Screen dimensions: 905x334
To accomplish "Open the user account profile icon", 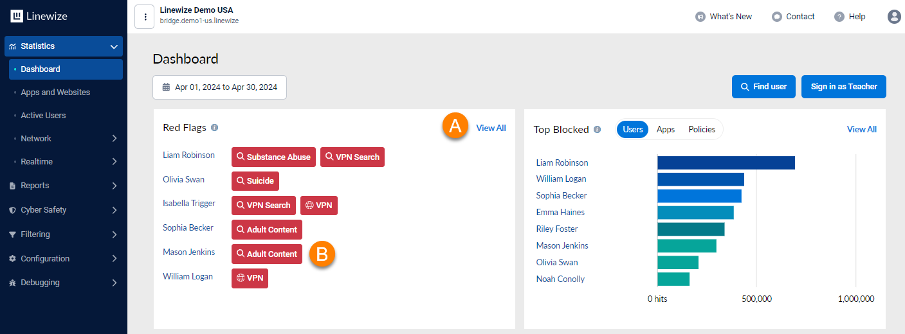I will [894, 17].
